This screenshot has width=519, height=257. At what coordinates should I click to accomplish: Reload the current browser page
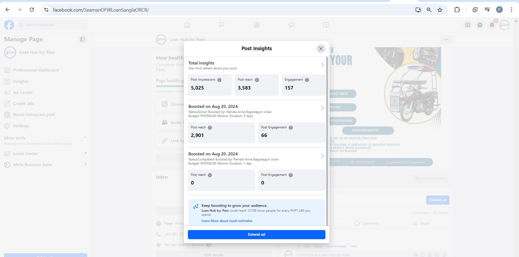click(32, 10)
